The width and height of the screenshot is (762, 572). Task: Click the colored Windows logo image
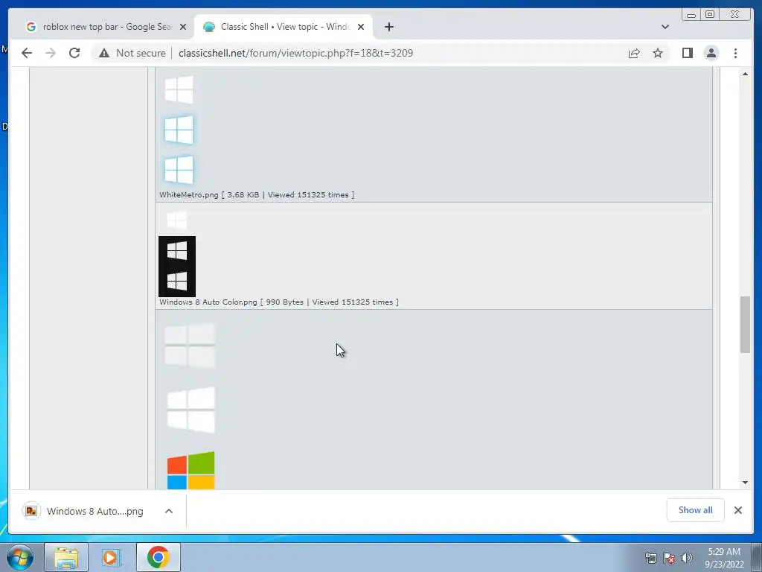[191, 471]
